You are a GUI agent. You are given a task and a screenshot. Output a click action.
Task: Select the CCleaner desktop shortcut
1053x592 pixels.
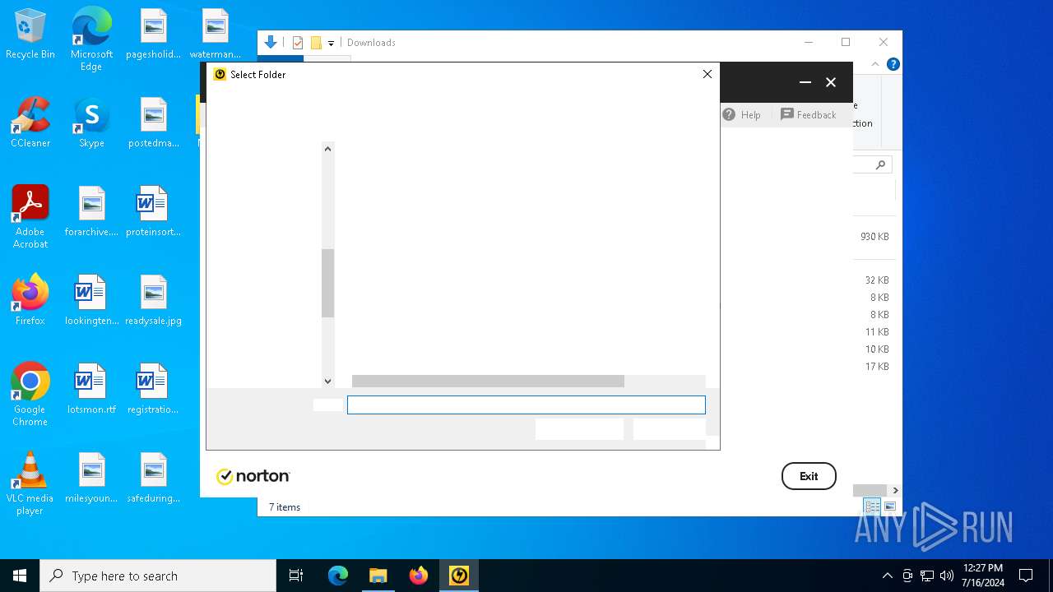[30, 123]
